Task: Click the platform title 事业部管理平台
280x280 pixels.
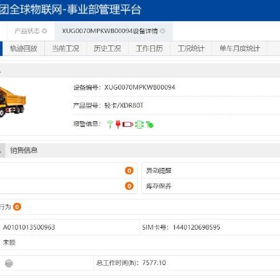Action: [x=104, y=9]
